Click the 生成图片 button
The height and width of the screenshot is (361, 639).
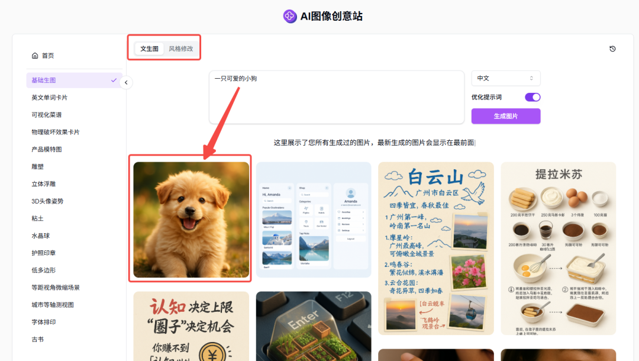(x=506, y=116)
